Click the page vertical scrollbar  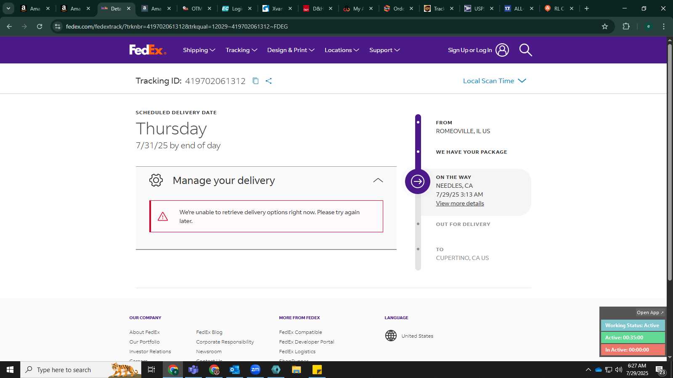tap(670, 162)
